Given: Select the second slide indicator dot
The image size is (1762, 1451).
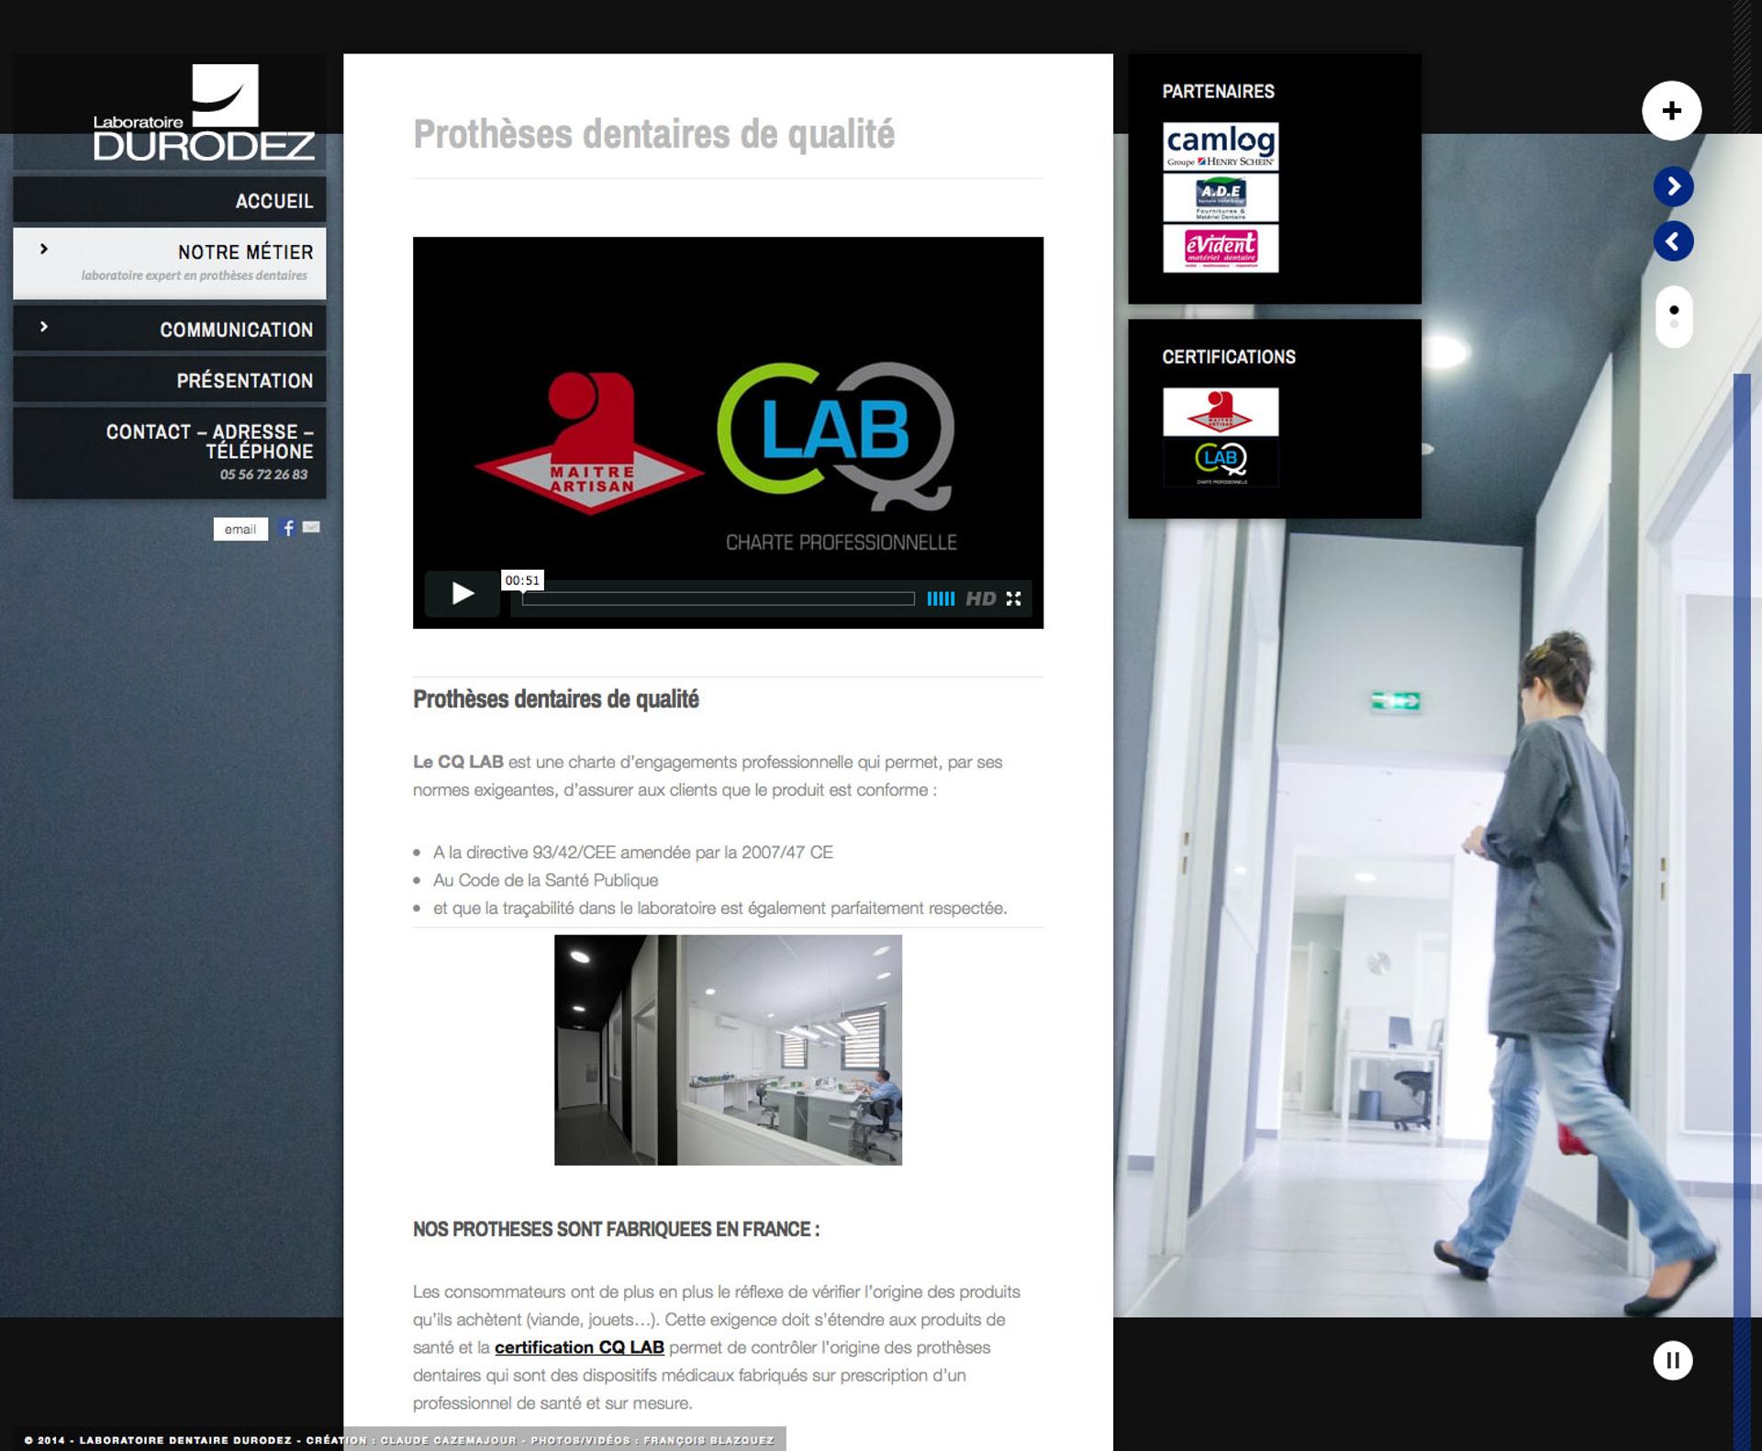Looking at the screenshot, I should click(1674, 324).
